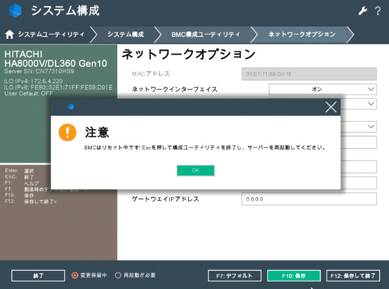Open the ネットワークオプション breadcrumb

[302, 35]
